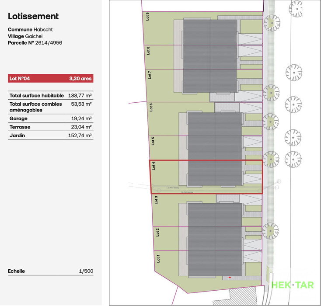Click the Lot 5 plot label

153,141
